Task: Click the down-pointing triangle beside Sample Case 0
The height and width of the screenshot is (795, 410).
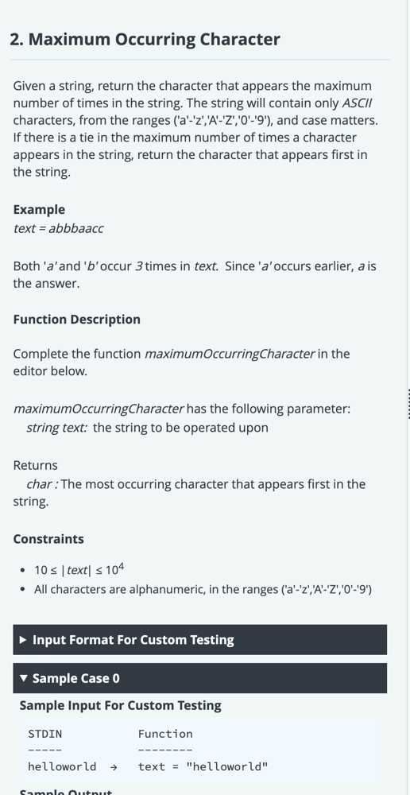Action: point(23,678)
